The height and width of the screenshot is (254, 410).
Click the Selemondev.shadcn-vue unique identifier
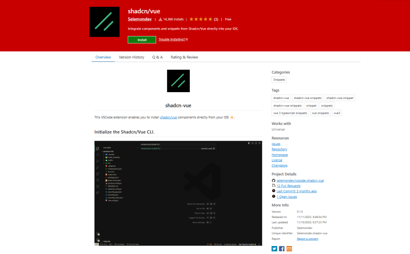tap(312, 233)
